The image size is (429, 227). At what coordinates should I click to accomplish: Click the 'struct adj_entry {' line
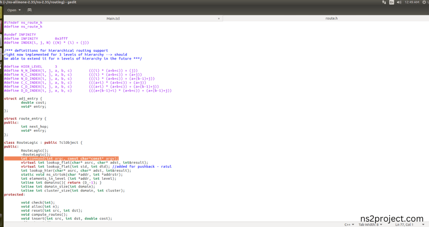[23, 99]
